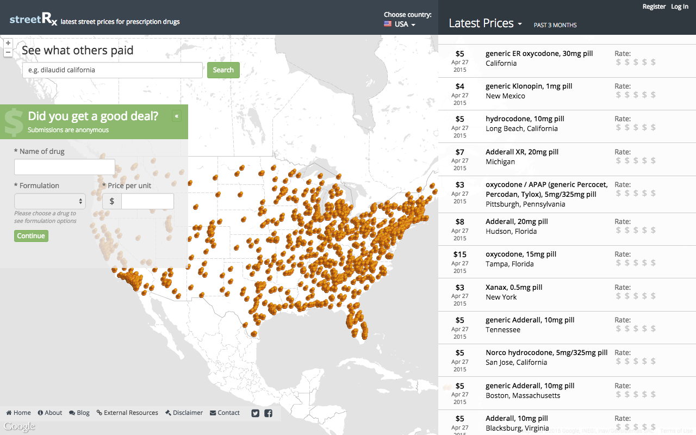
Task: Click the Twitter icon in footer
Action: click(x=256, y=413)
